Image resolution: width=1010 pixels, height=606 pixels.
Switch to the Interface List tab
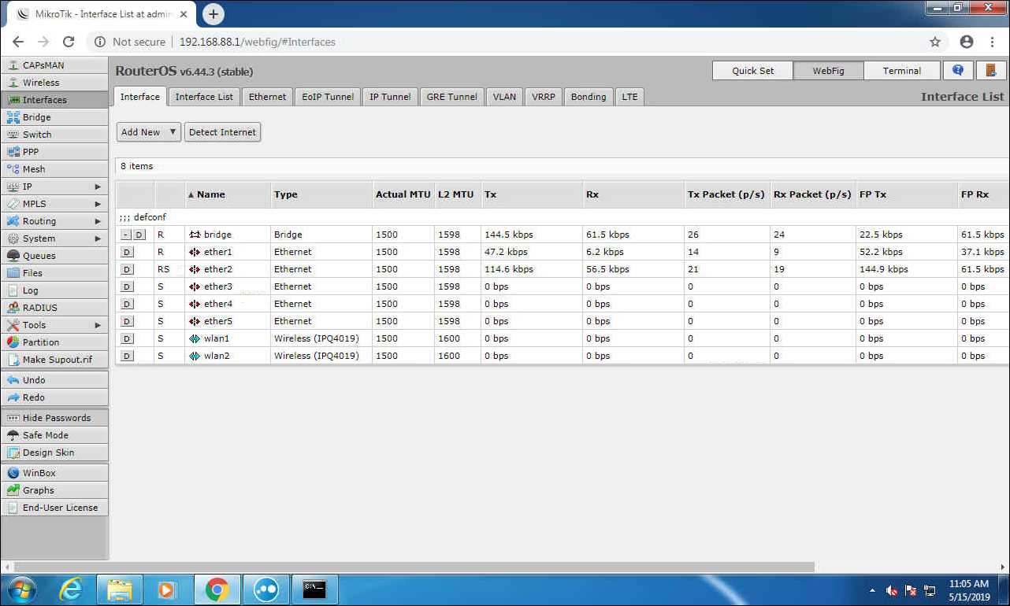pos(204,97)
